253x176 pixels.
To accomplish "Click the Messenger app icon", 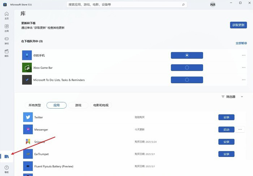I will pos(28,129).
